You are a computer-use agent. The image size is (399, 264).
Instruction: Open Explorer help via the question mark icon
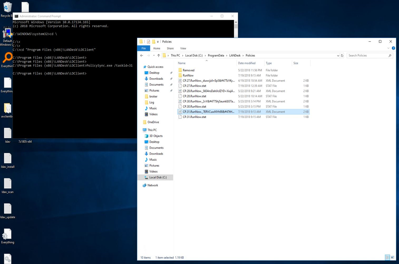[x=393, y=48]
